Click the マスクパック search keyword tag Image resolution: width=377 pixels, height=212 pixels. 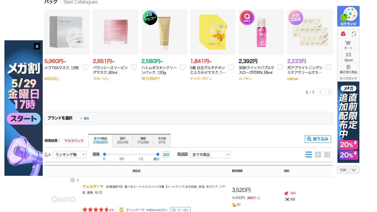tap(74, 141)
